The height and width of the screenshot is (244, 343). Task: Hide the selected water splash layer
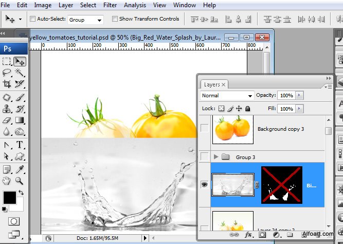point(205,185)
